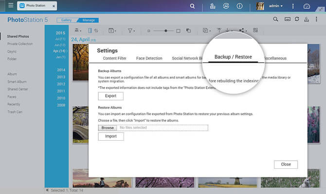Open the filter dropdown in toolbar
The image size is (326, 194).
pos(131,31)
